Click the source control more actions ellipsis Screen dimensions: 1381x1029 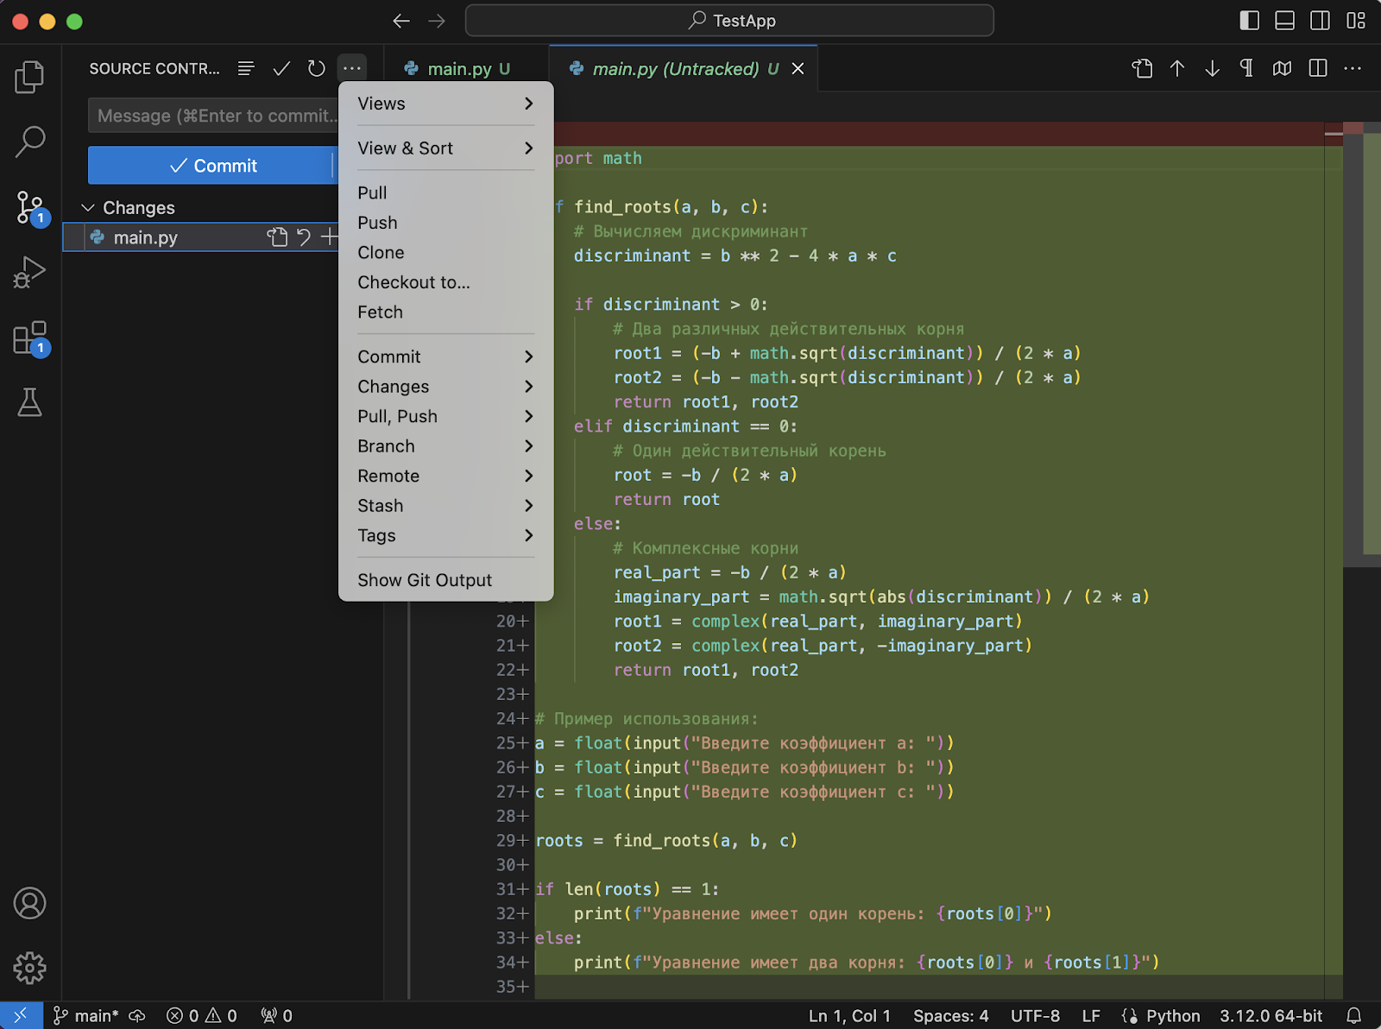pyautogui.click(x=352, y=68)
